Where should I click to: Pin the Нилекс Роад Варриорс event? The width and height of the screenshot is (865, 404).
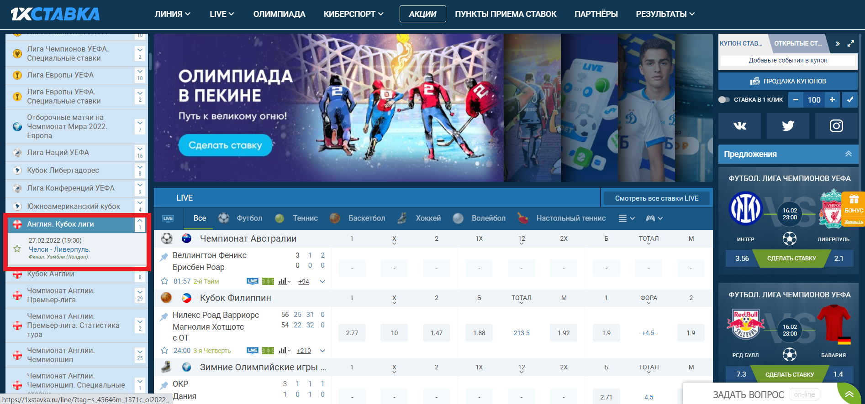pos(164,316)
